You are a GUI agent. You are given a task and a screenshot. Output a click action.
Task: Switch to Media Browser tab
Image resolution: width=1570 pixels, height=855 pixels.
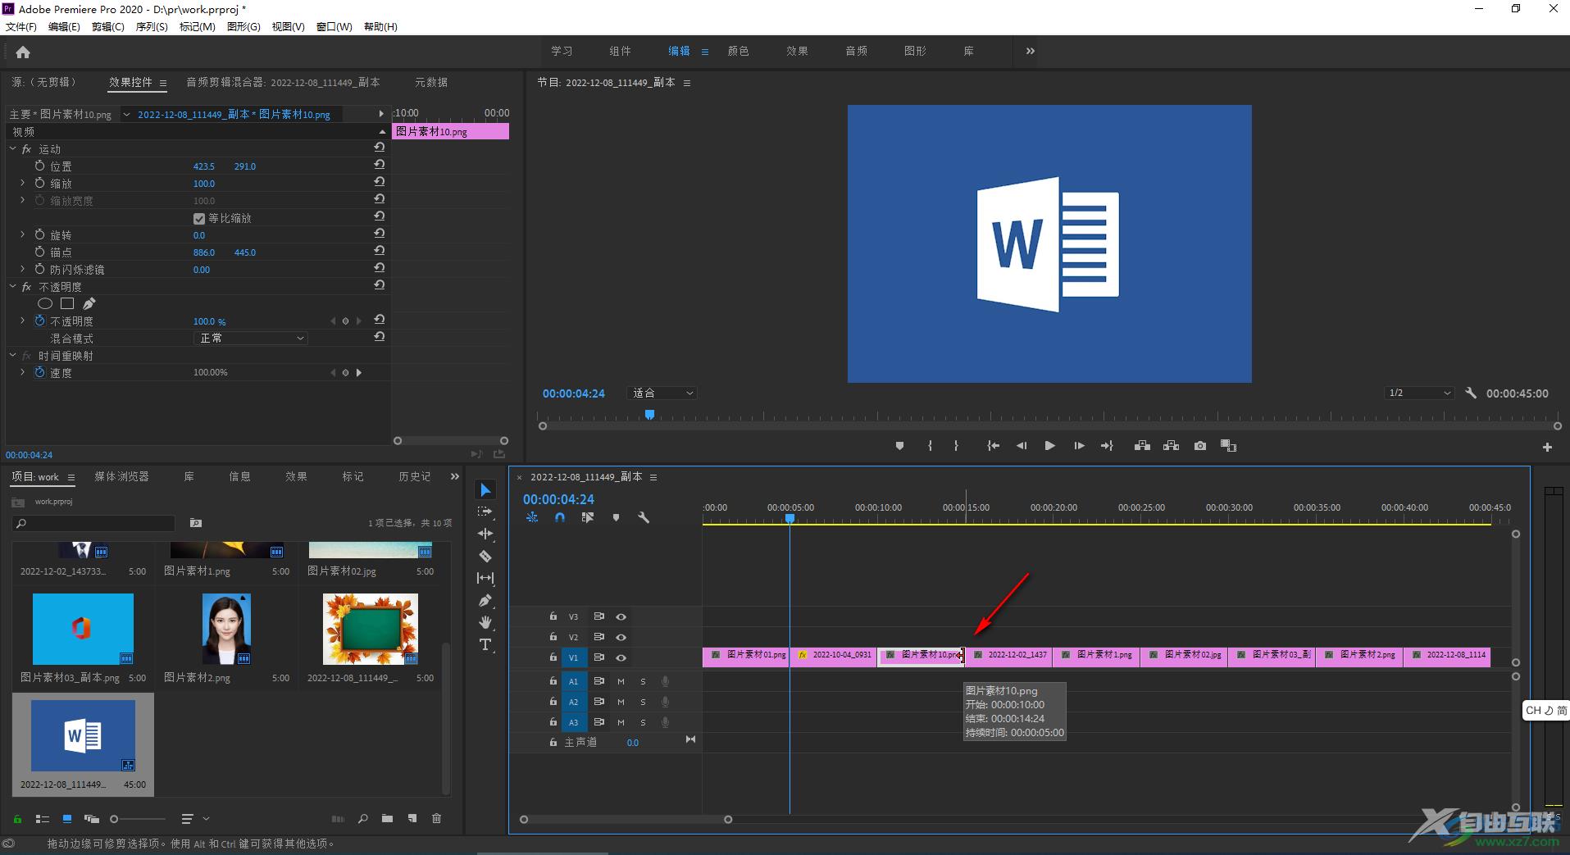coord(121,476)
